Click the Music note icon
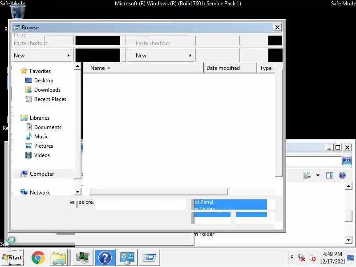Screen dimensions: 356x267 (x=28, y=136)
